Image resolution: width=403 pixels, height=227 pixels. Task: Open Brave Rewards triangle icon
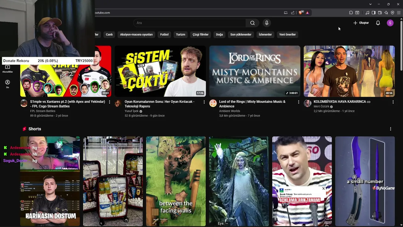(x=307, y=13)
